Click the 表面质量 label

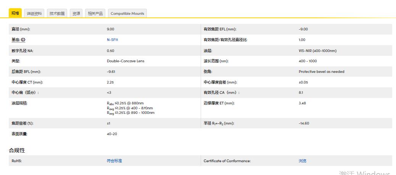pyautogui.click(x=19, y=134)
